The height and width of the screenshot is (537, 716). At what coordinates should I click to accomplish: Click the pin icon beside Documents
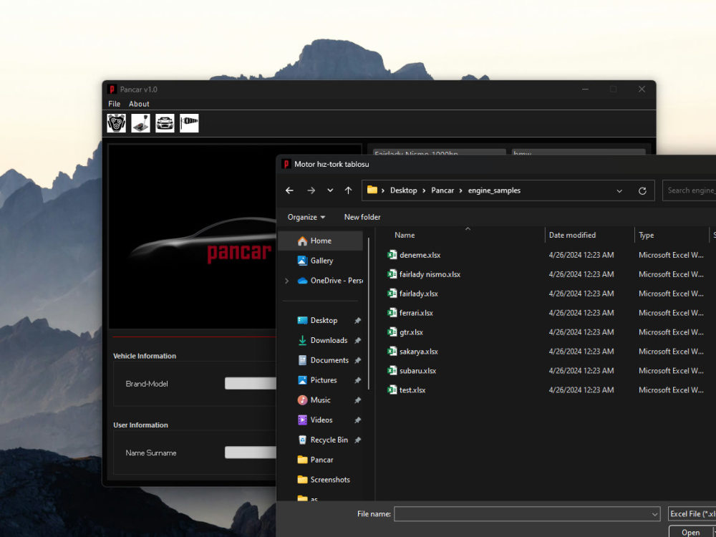357,360
